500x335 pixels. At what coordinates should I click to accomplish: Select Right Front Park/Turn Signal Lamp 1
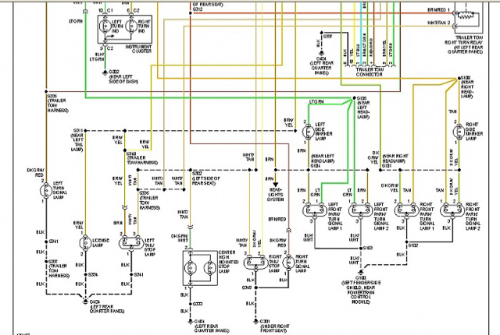pyautogui.click(x=406, y=210)
